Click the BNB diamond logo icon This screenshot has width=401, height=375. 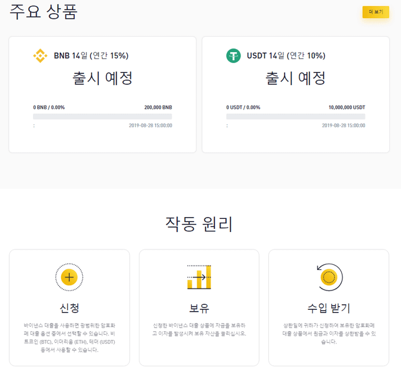click(40, 56)
